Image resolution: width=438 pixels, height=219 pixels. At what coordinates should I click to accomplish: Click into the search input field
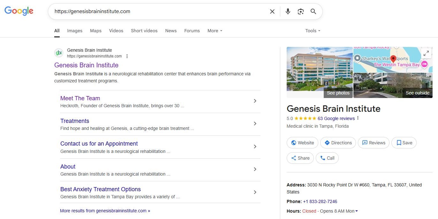(x=160, y=11)
